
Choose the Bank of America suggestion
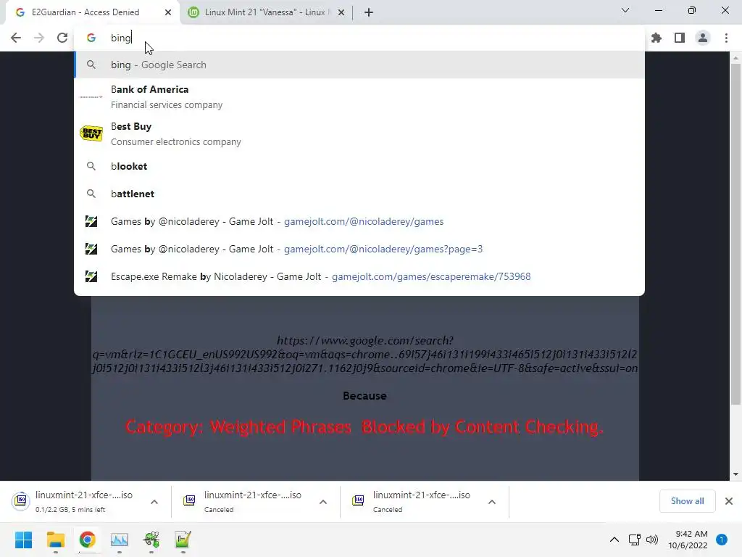(359, 96)
